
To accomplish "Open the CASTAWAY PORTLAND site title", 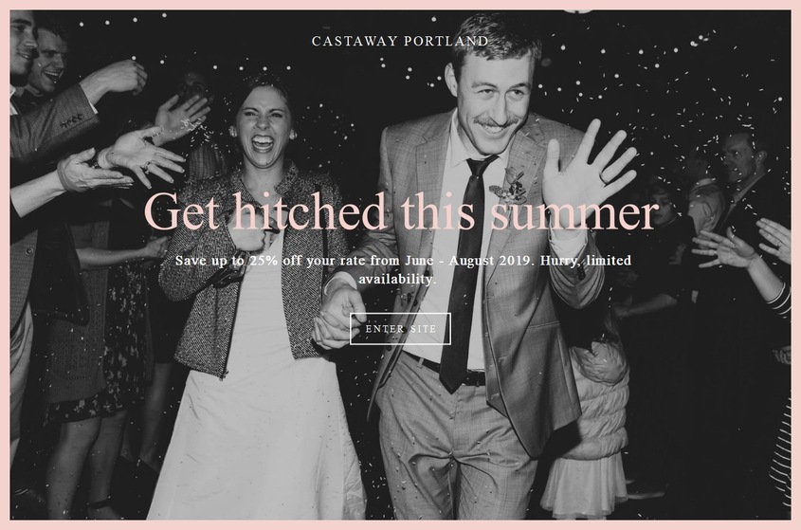I will coord(400,42).
